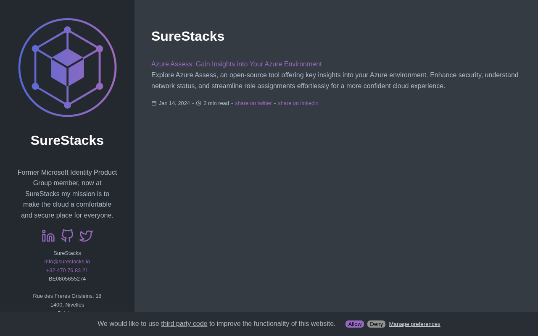Click the BE0805655274 VAT number text

[67, 278]
